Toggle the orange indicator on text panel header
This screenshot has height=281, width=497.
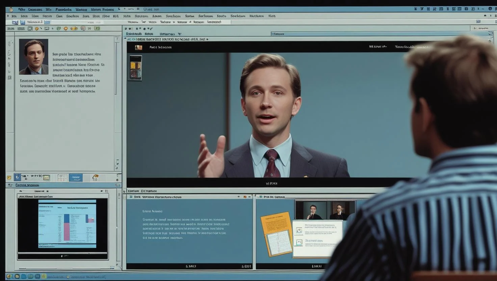244,197
